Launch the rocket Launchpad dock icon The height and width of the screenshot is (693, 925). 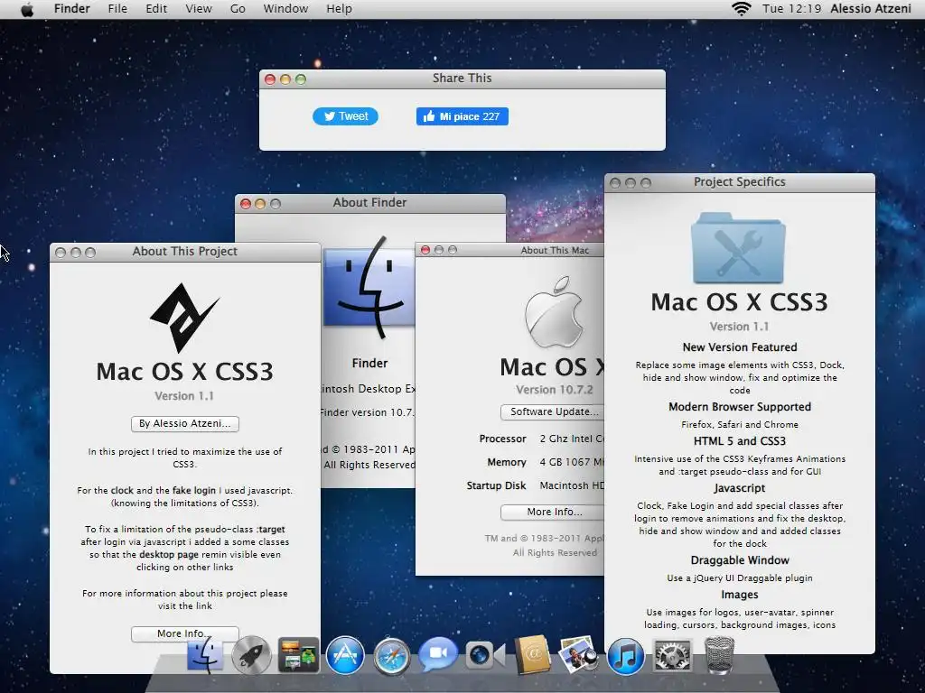(x=251, y=655)
